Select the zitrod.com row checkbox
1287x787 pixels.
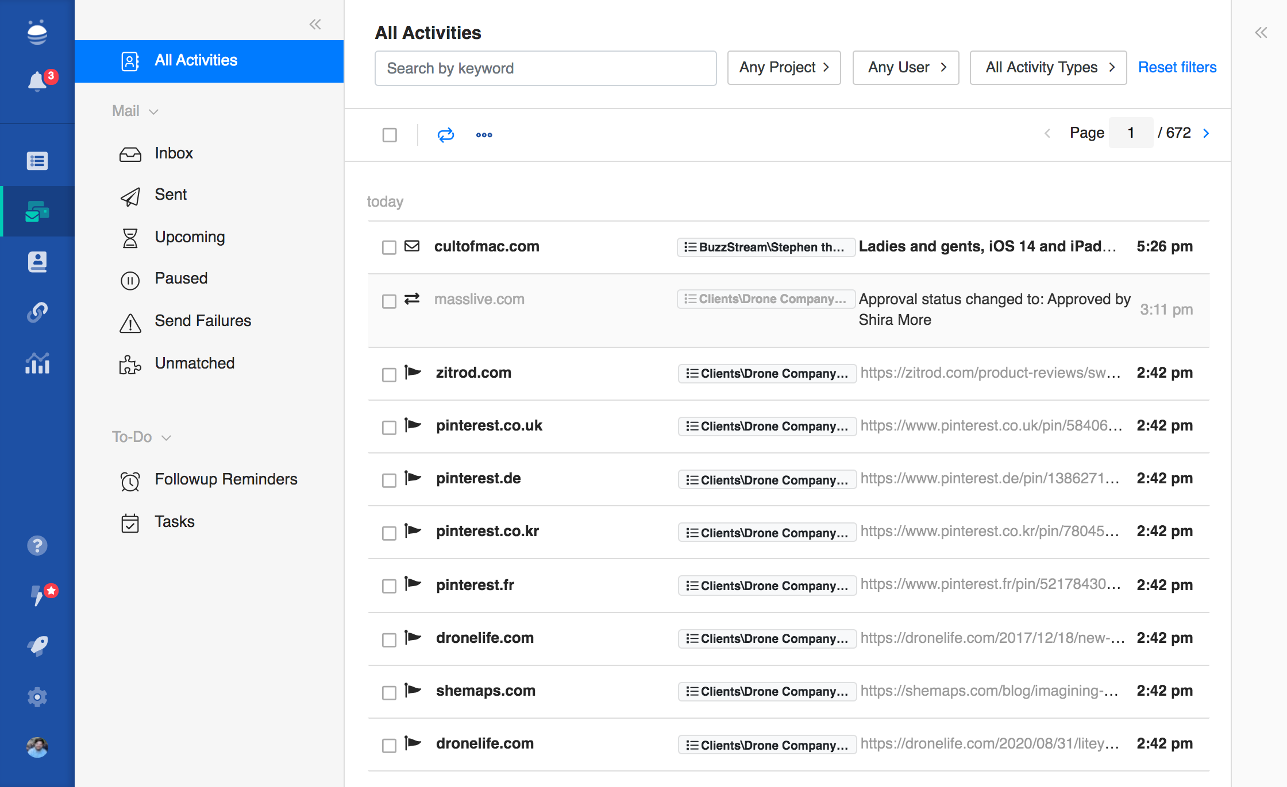pos(389,374)
